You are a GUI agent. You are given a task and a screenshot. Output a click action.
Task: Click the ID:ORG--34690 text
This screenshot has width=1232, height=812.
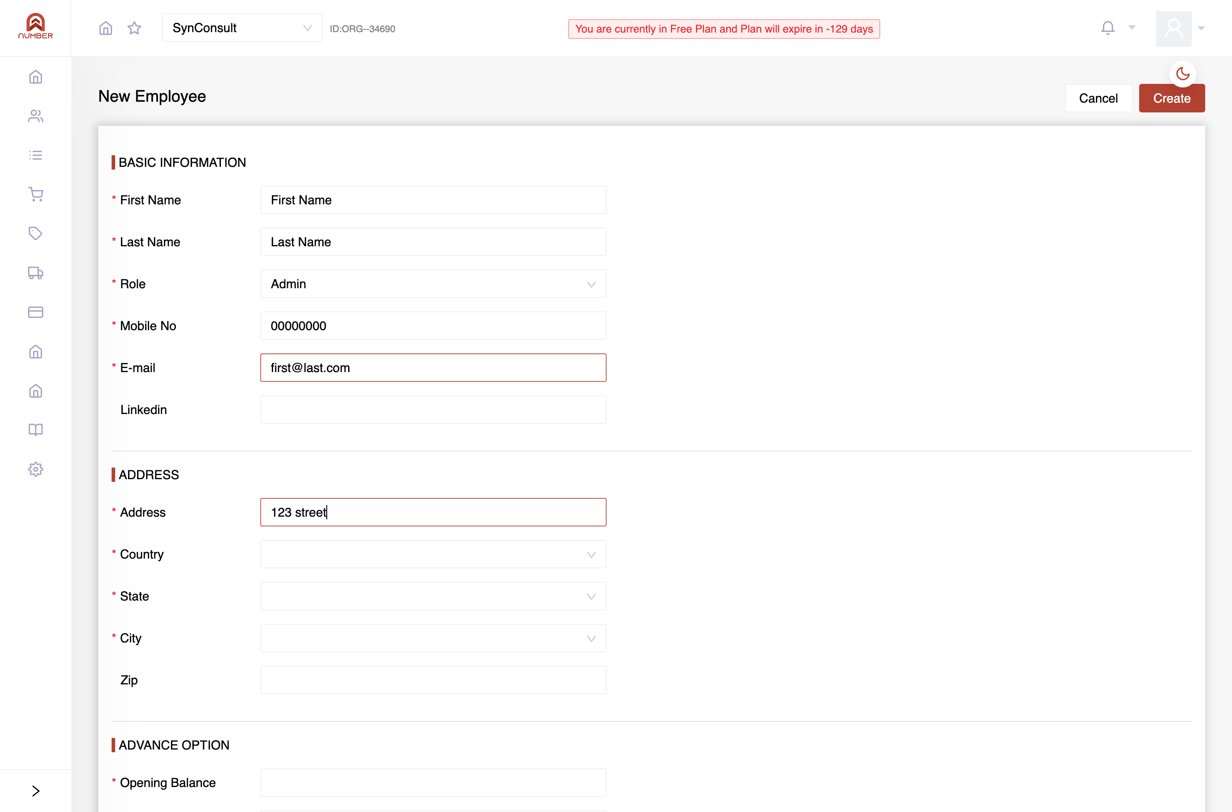(362, 29)
